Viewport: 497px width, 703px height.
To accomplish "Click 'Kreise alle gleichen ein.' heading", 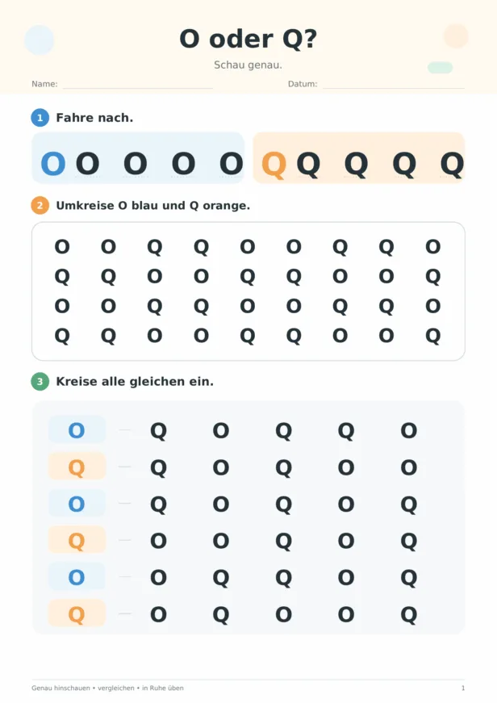I will tap(135, 382).
